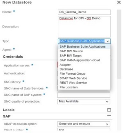
Task: Open ABAP execution option dropdown
Action: 84,124
